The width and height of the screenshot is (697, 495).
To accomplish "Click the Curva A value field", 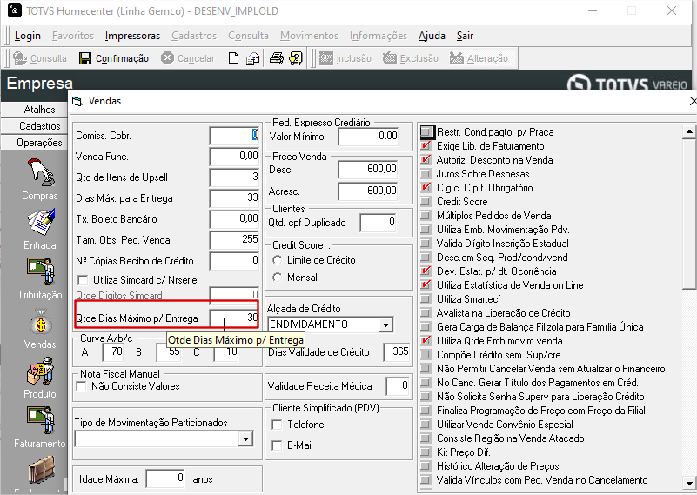I will [113, 352].
